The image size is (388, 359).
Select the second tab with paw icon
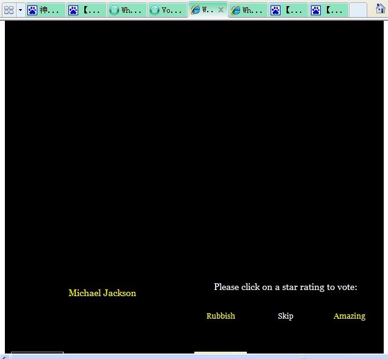(x=86, y=10)
